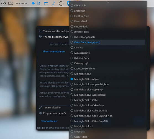Image resolution: width=154 pixels, height=139 pixels.
Task: Click the blue circle panel icon
Action: coord(33,3)
